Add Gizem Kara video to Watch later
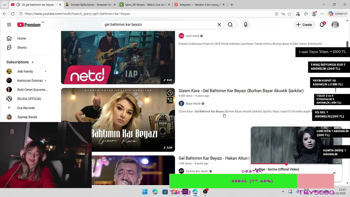This screenshot has height=197, width=350. click(170, 93)
